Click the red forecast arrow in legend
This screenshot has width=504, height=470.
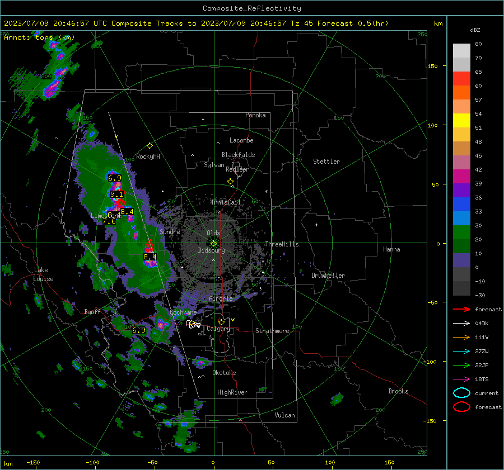click(x=461, y=309)
